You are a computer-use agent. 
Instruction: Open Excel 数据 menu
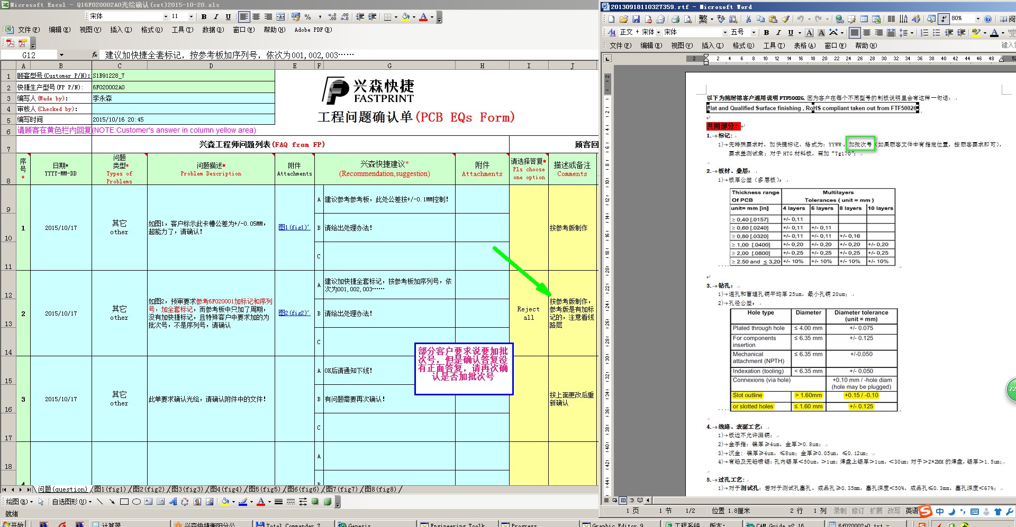(213, 30)
